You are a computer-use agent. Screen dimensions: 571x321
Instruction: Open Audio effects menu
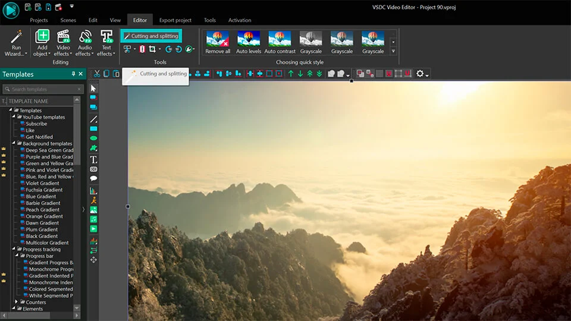[84, 43]
